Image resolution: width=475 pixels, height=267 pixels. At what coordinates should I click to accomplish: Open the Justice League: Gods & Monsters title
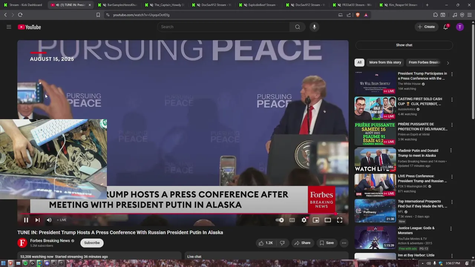416,230
